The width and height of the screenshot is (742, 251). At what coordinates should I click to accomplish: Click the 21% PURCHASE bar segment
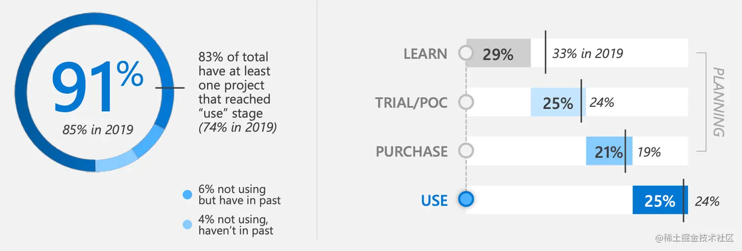pos(609,151)
